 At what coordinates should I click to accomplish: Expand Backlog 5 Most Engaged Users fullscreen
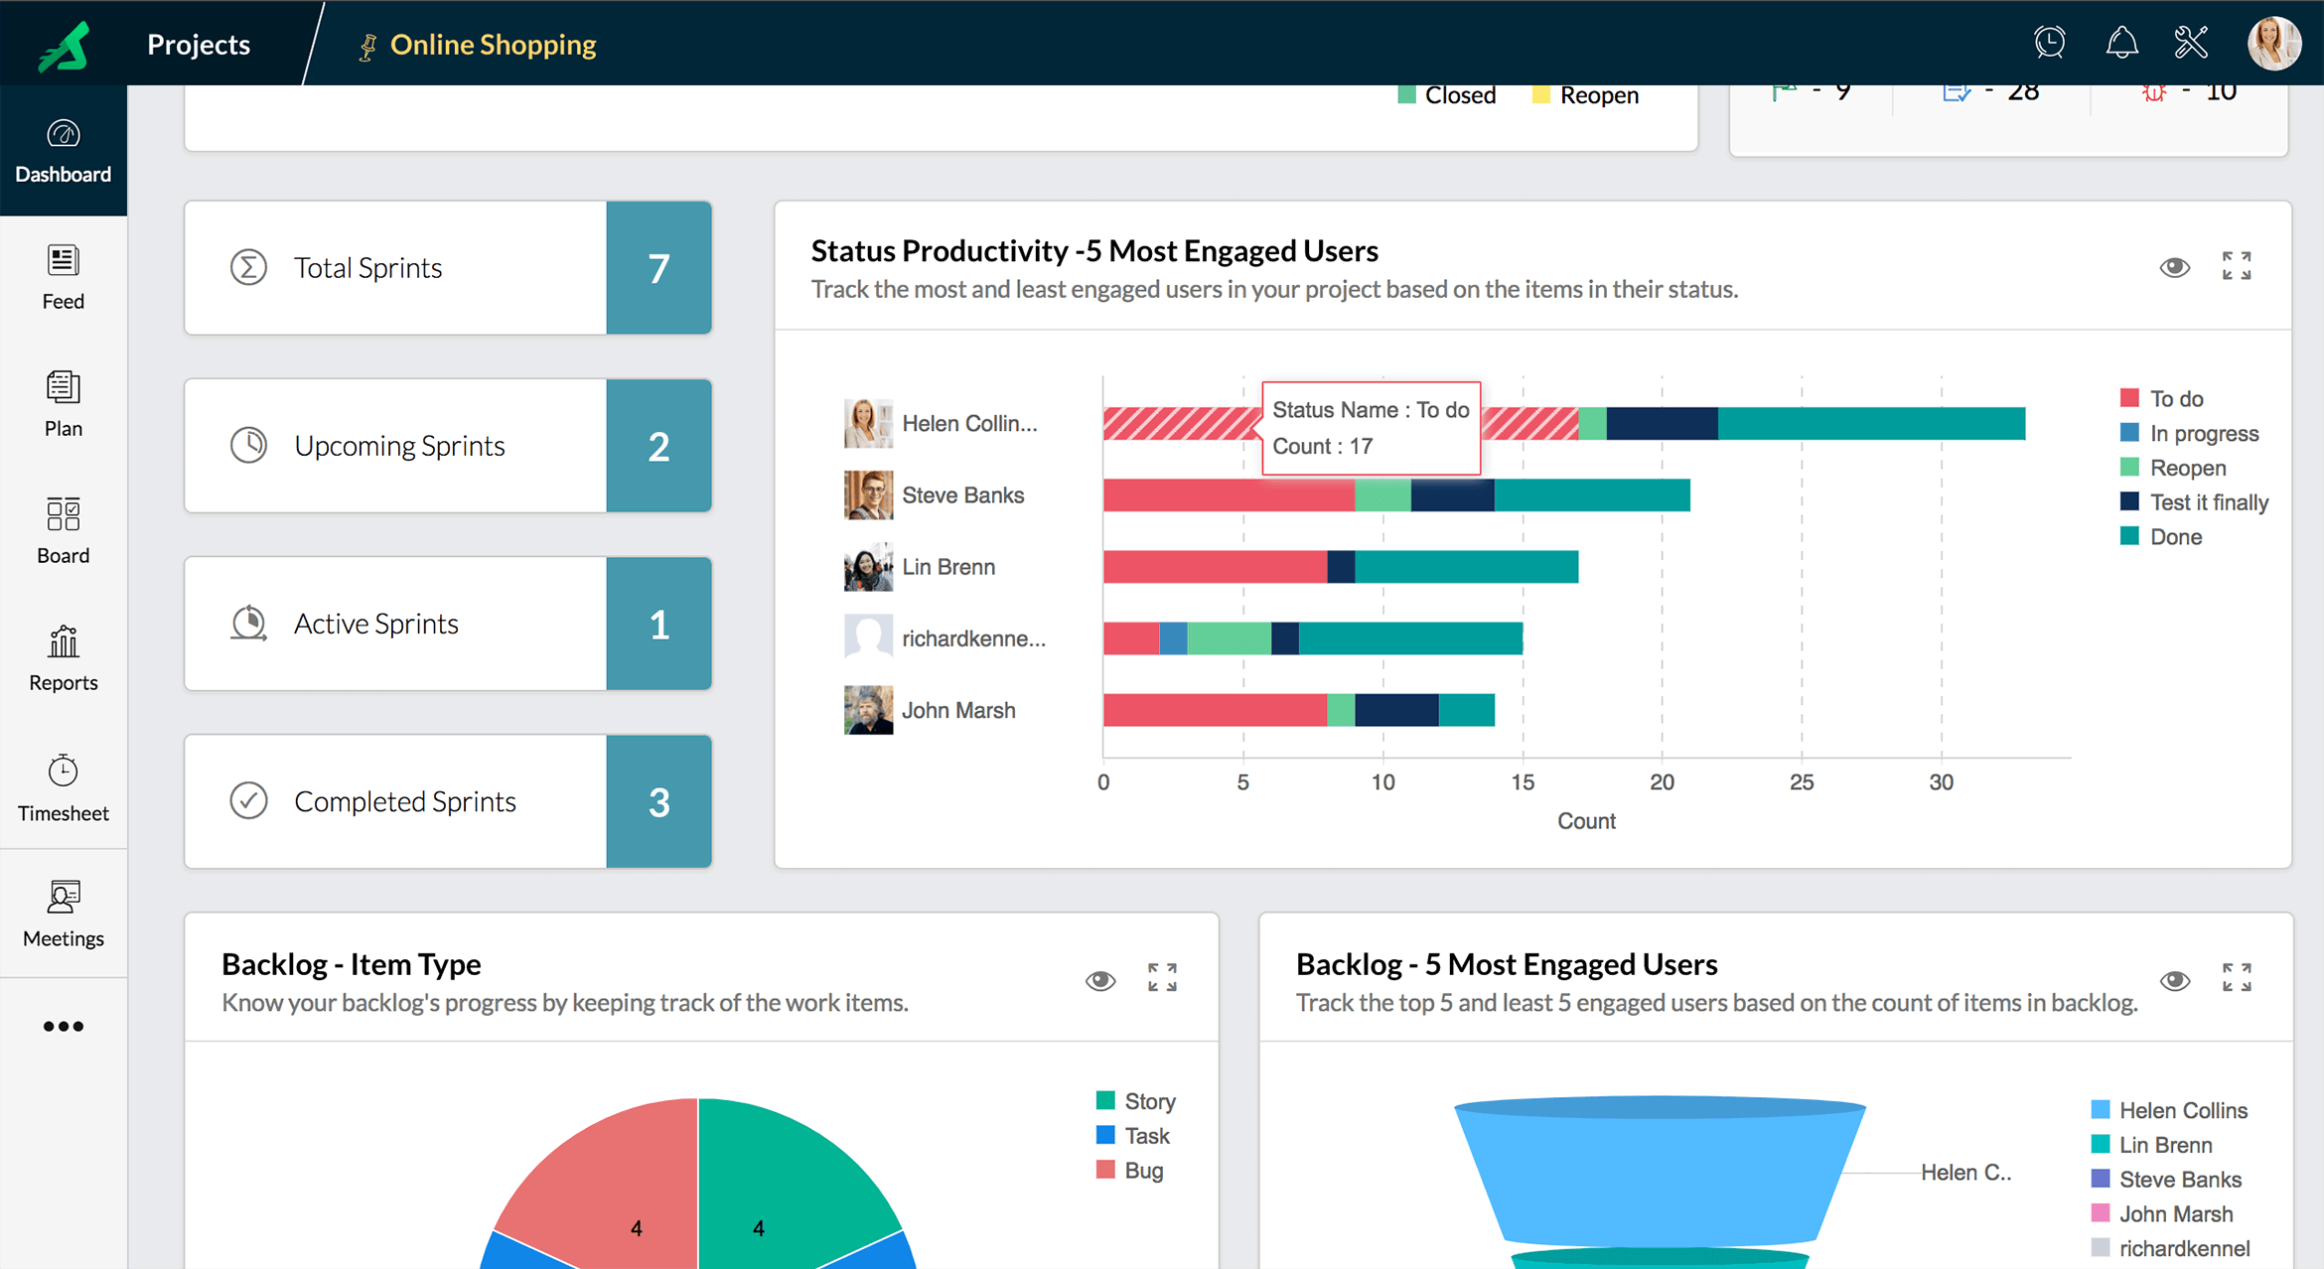(2237, 978)
